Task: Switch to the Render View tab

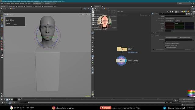Action: point(20,6)
